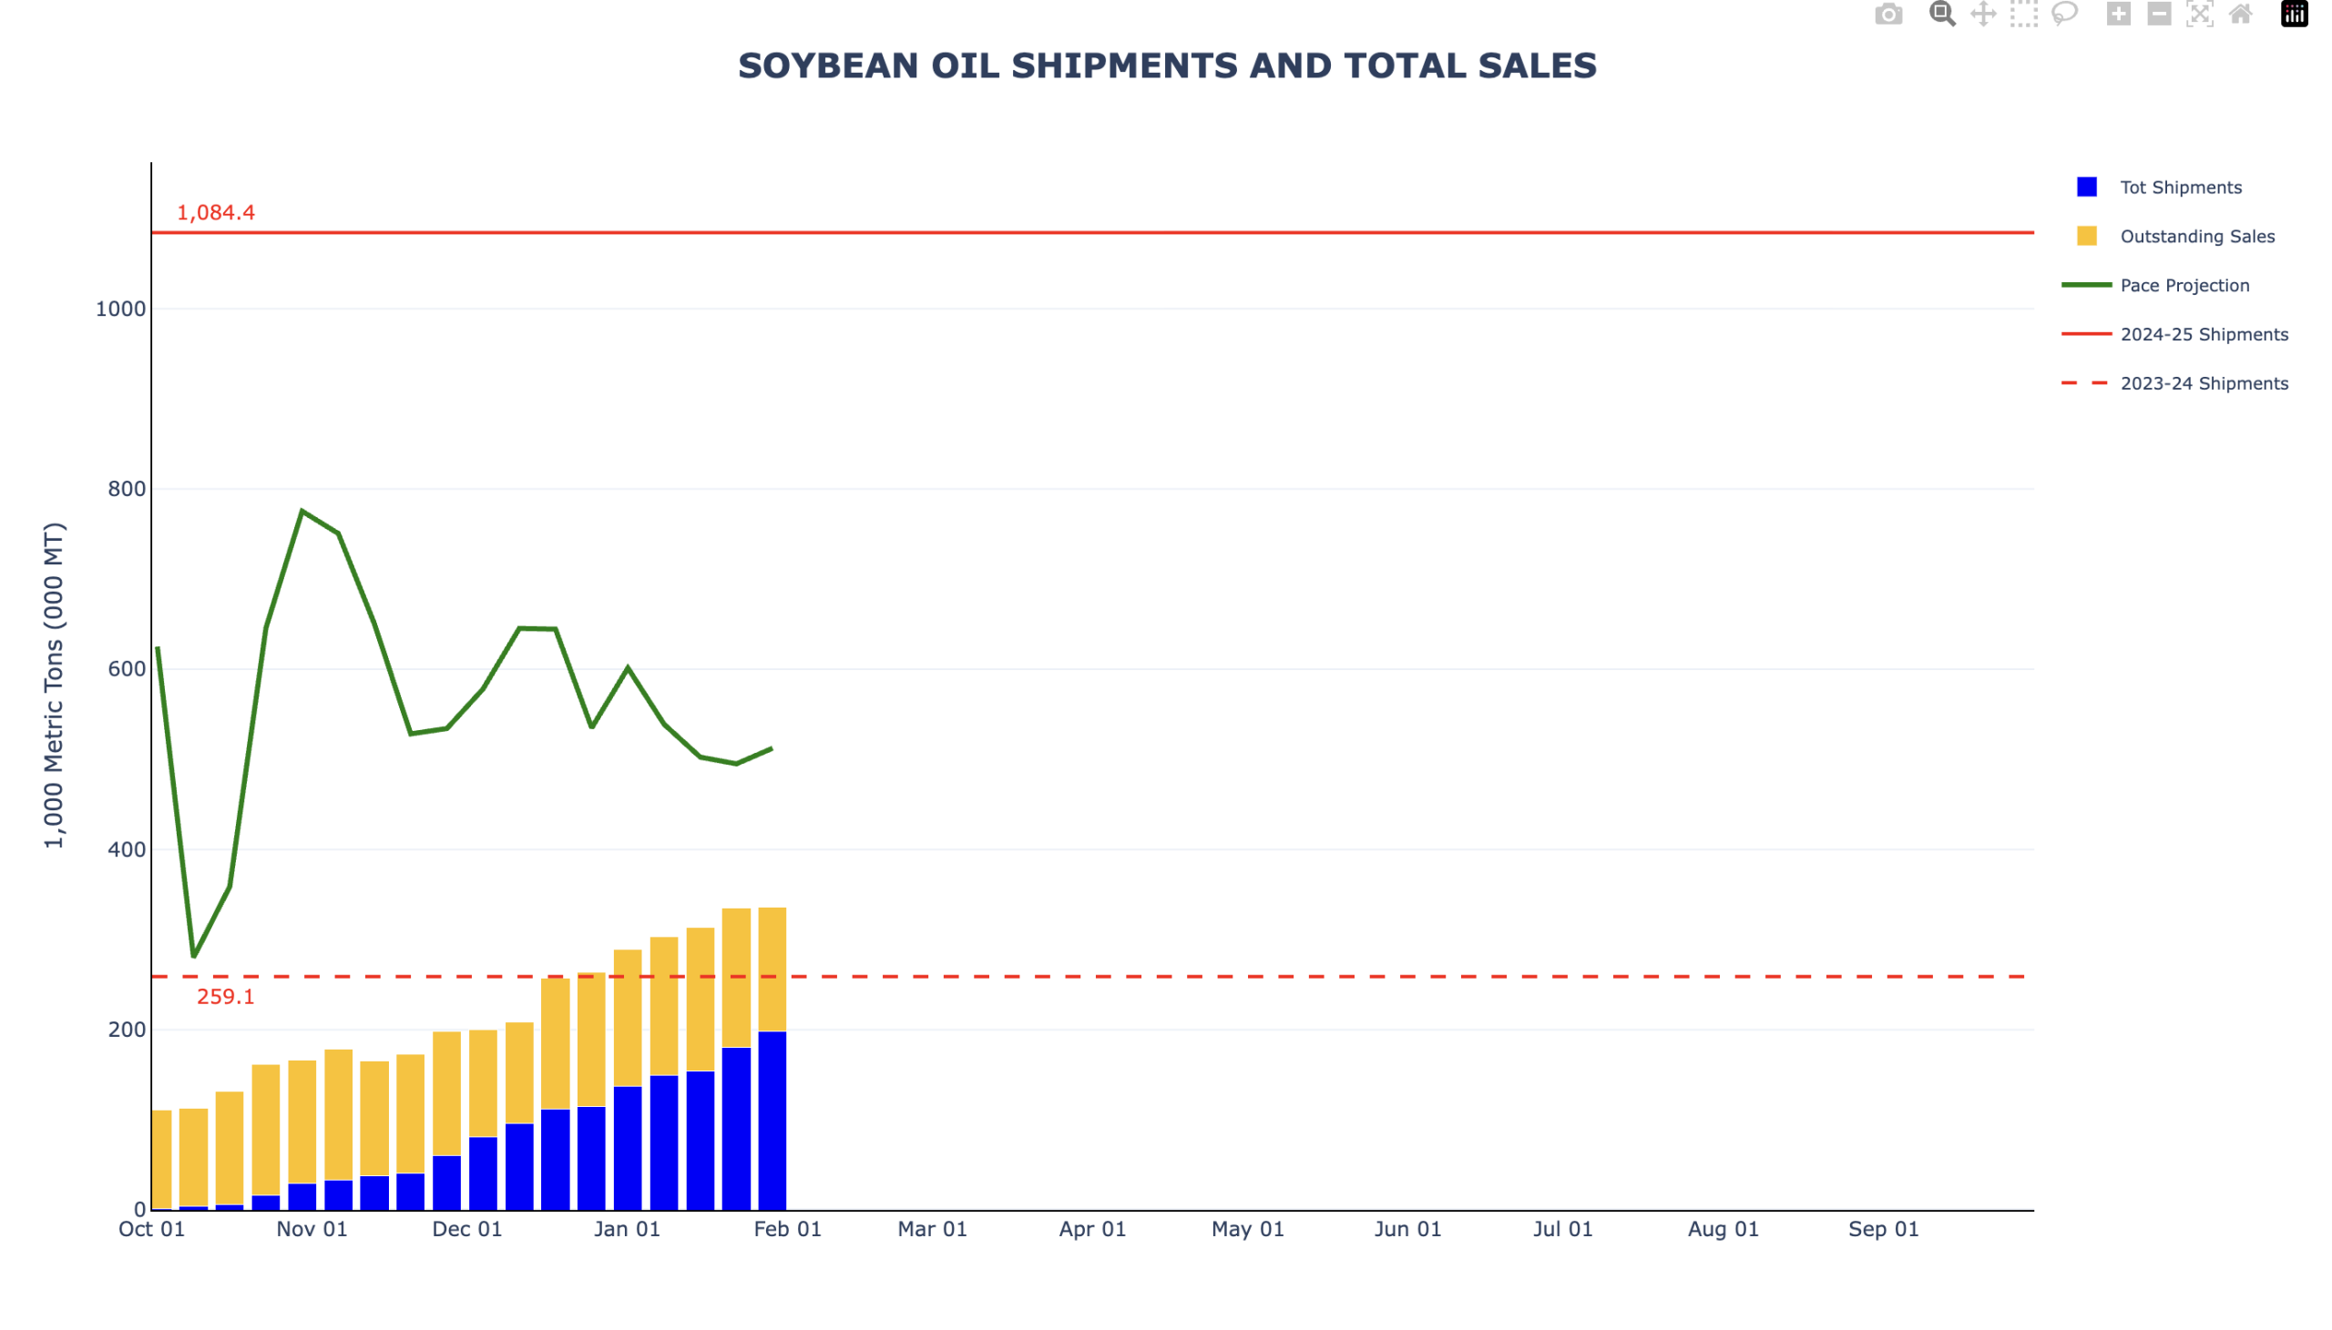Click the Autoscale axes icon
The width and height of the screenshot is (2332, 1330).
point(2200,15)
